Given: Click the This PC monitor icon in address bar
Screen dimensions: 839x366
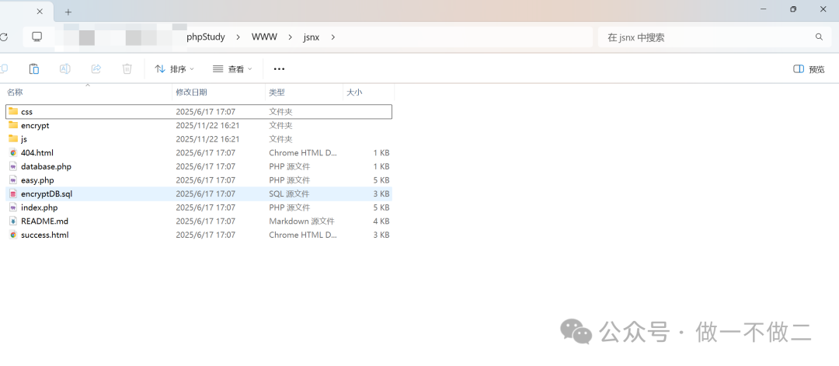Looking at the screenshot, I should coord(37,37).
